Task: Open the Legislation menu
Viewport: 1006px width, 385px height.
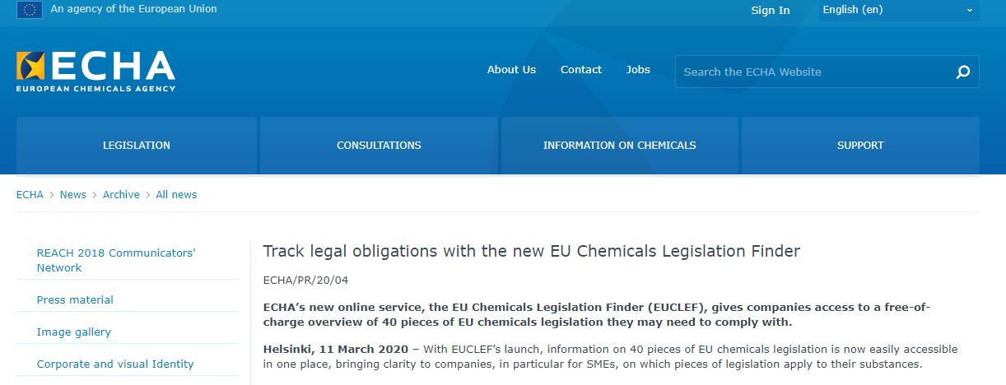Action: 137,146
